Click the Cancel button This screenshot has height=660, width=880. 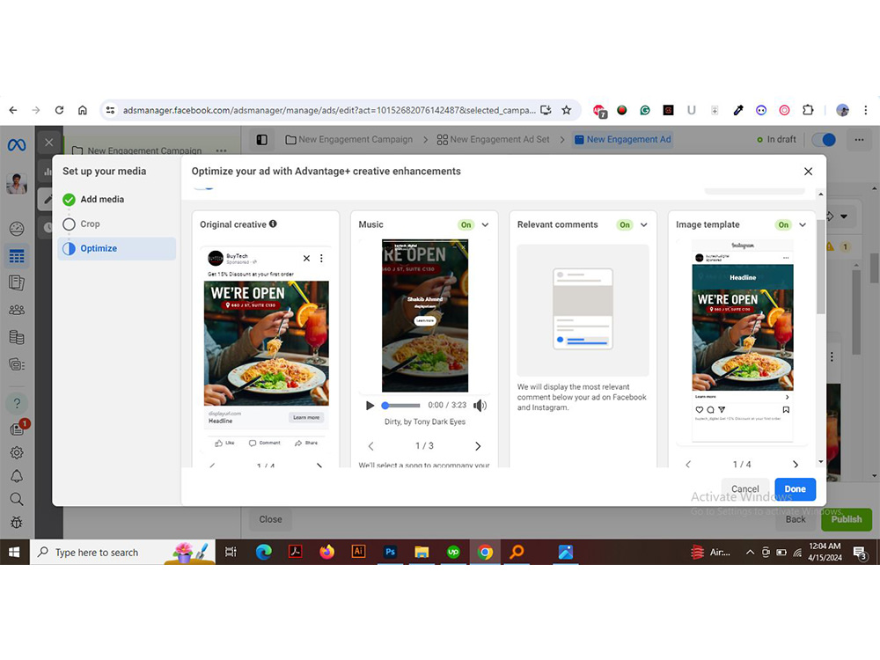(x=744, y=488)
